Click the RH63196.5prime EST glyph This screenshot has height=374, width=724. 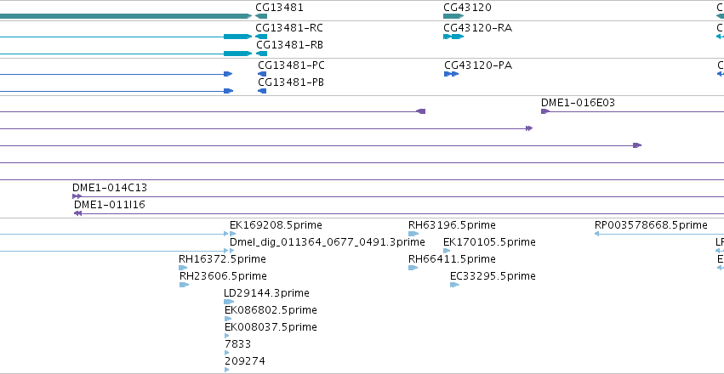coord(413,234)
